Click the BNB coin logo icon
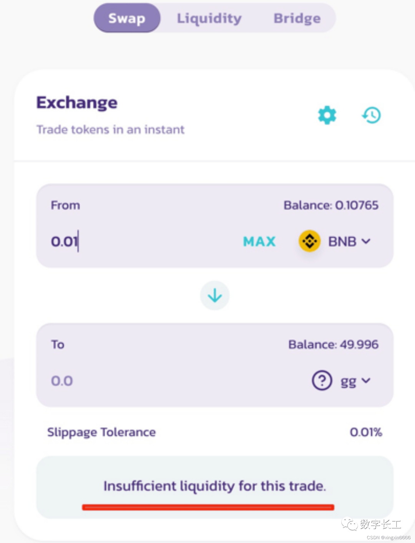Viewport: 415px width, 543px height. 310,241
